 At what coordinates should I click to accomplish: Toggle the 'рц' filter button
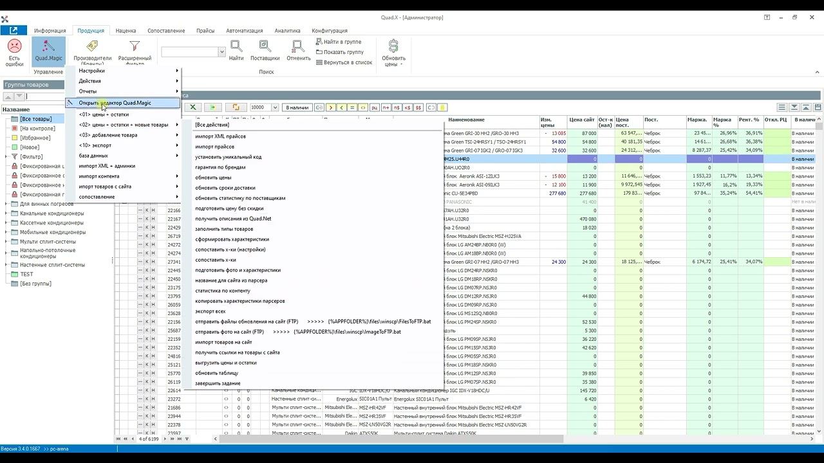374,107
